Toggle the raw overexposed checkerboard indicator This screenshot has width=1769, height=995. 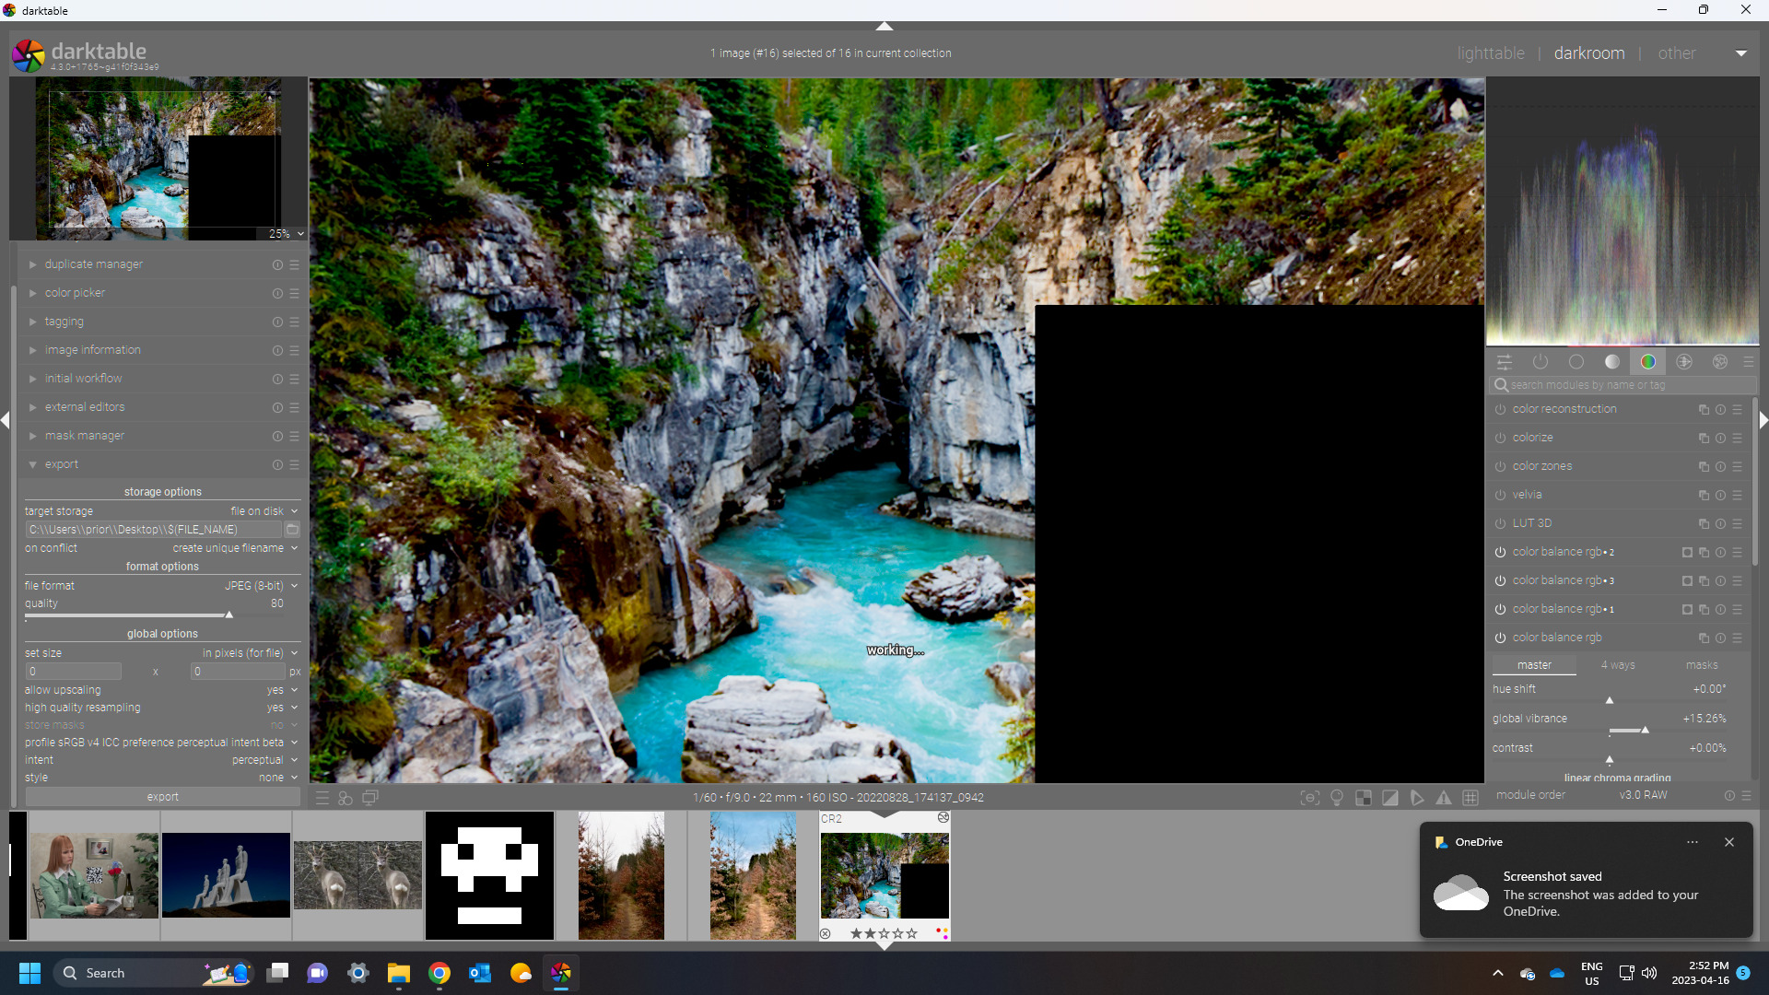[x=1364, y=798]
